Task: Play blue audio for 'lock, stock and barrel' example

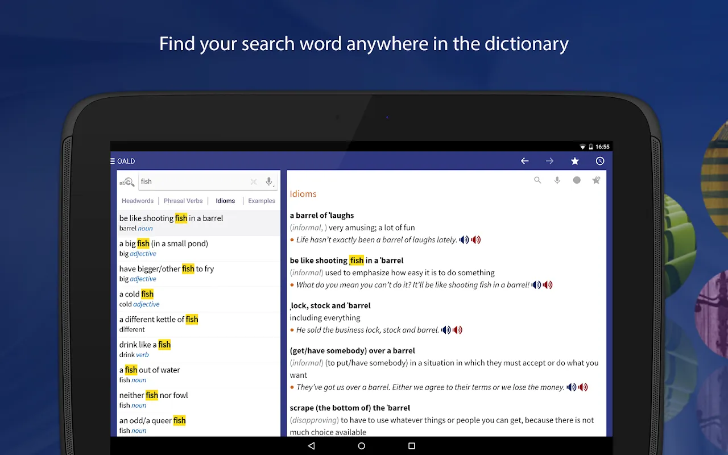Action: (x=446, y=330)
